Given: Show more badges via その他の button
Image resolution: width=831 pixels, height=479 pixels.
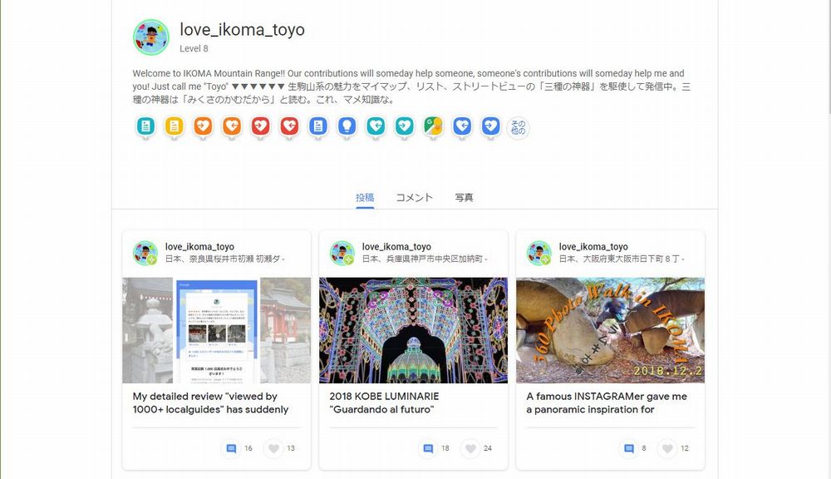Looking at the screenshot, I should click(x=519, y=128).
